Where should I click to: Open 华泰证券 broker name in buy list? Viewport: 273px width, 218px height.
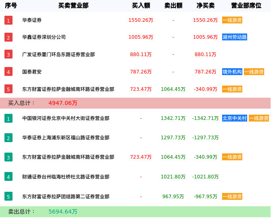pyautogui.click(x=32, y=20)
